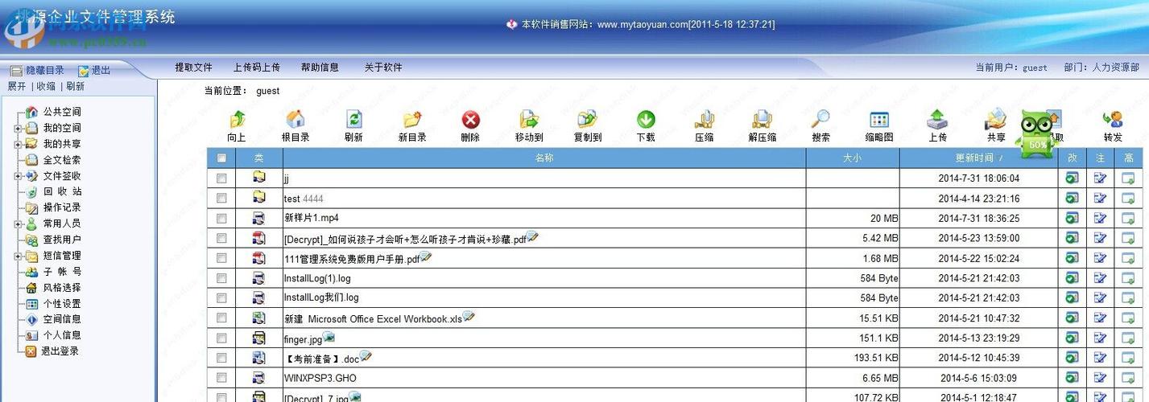Click the 解压缩 decompress icon
This screenshot has height=402, width=1149.
pyautogui.click(x=762, y=120)
